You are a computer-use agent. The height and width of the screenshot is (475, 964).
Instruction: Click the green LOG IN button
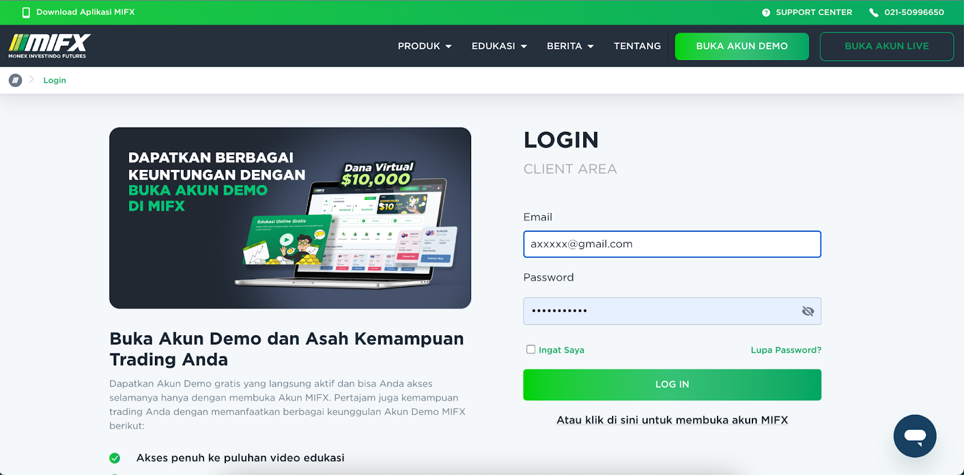coord(672,385)
